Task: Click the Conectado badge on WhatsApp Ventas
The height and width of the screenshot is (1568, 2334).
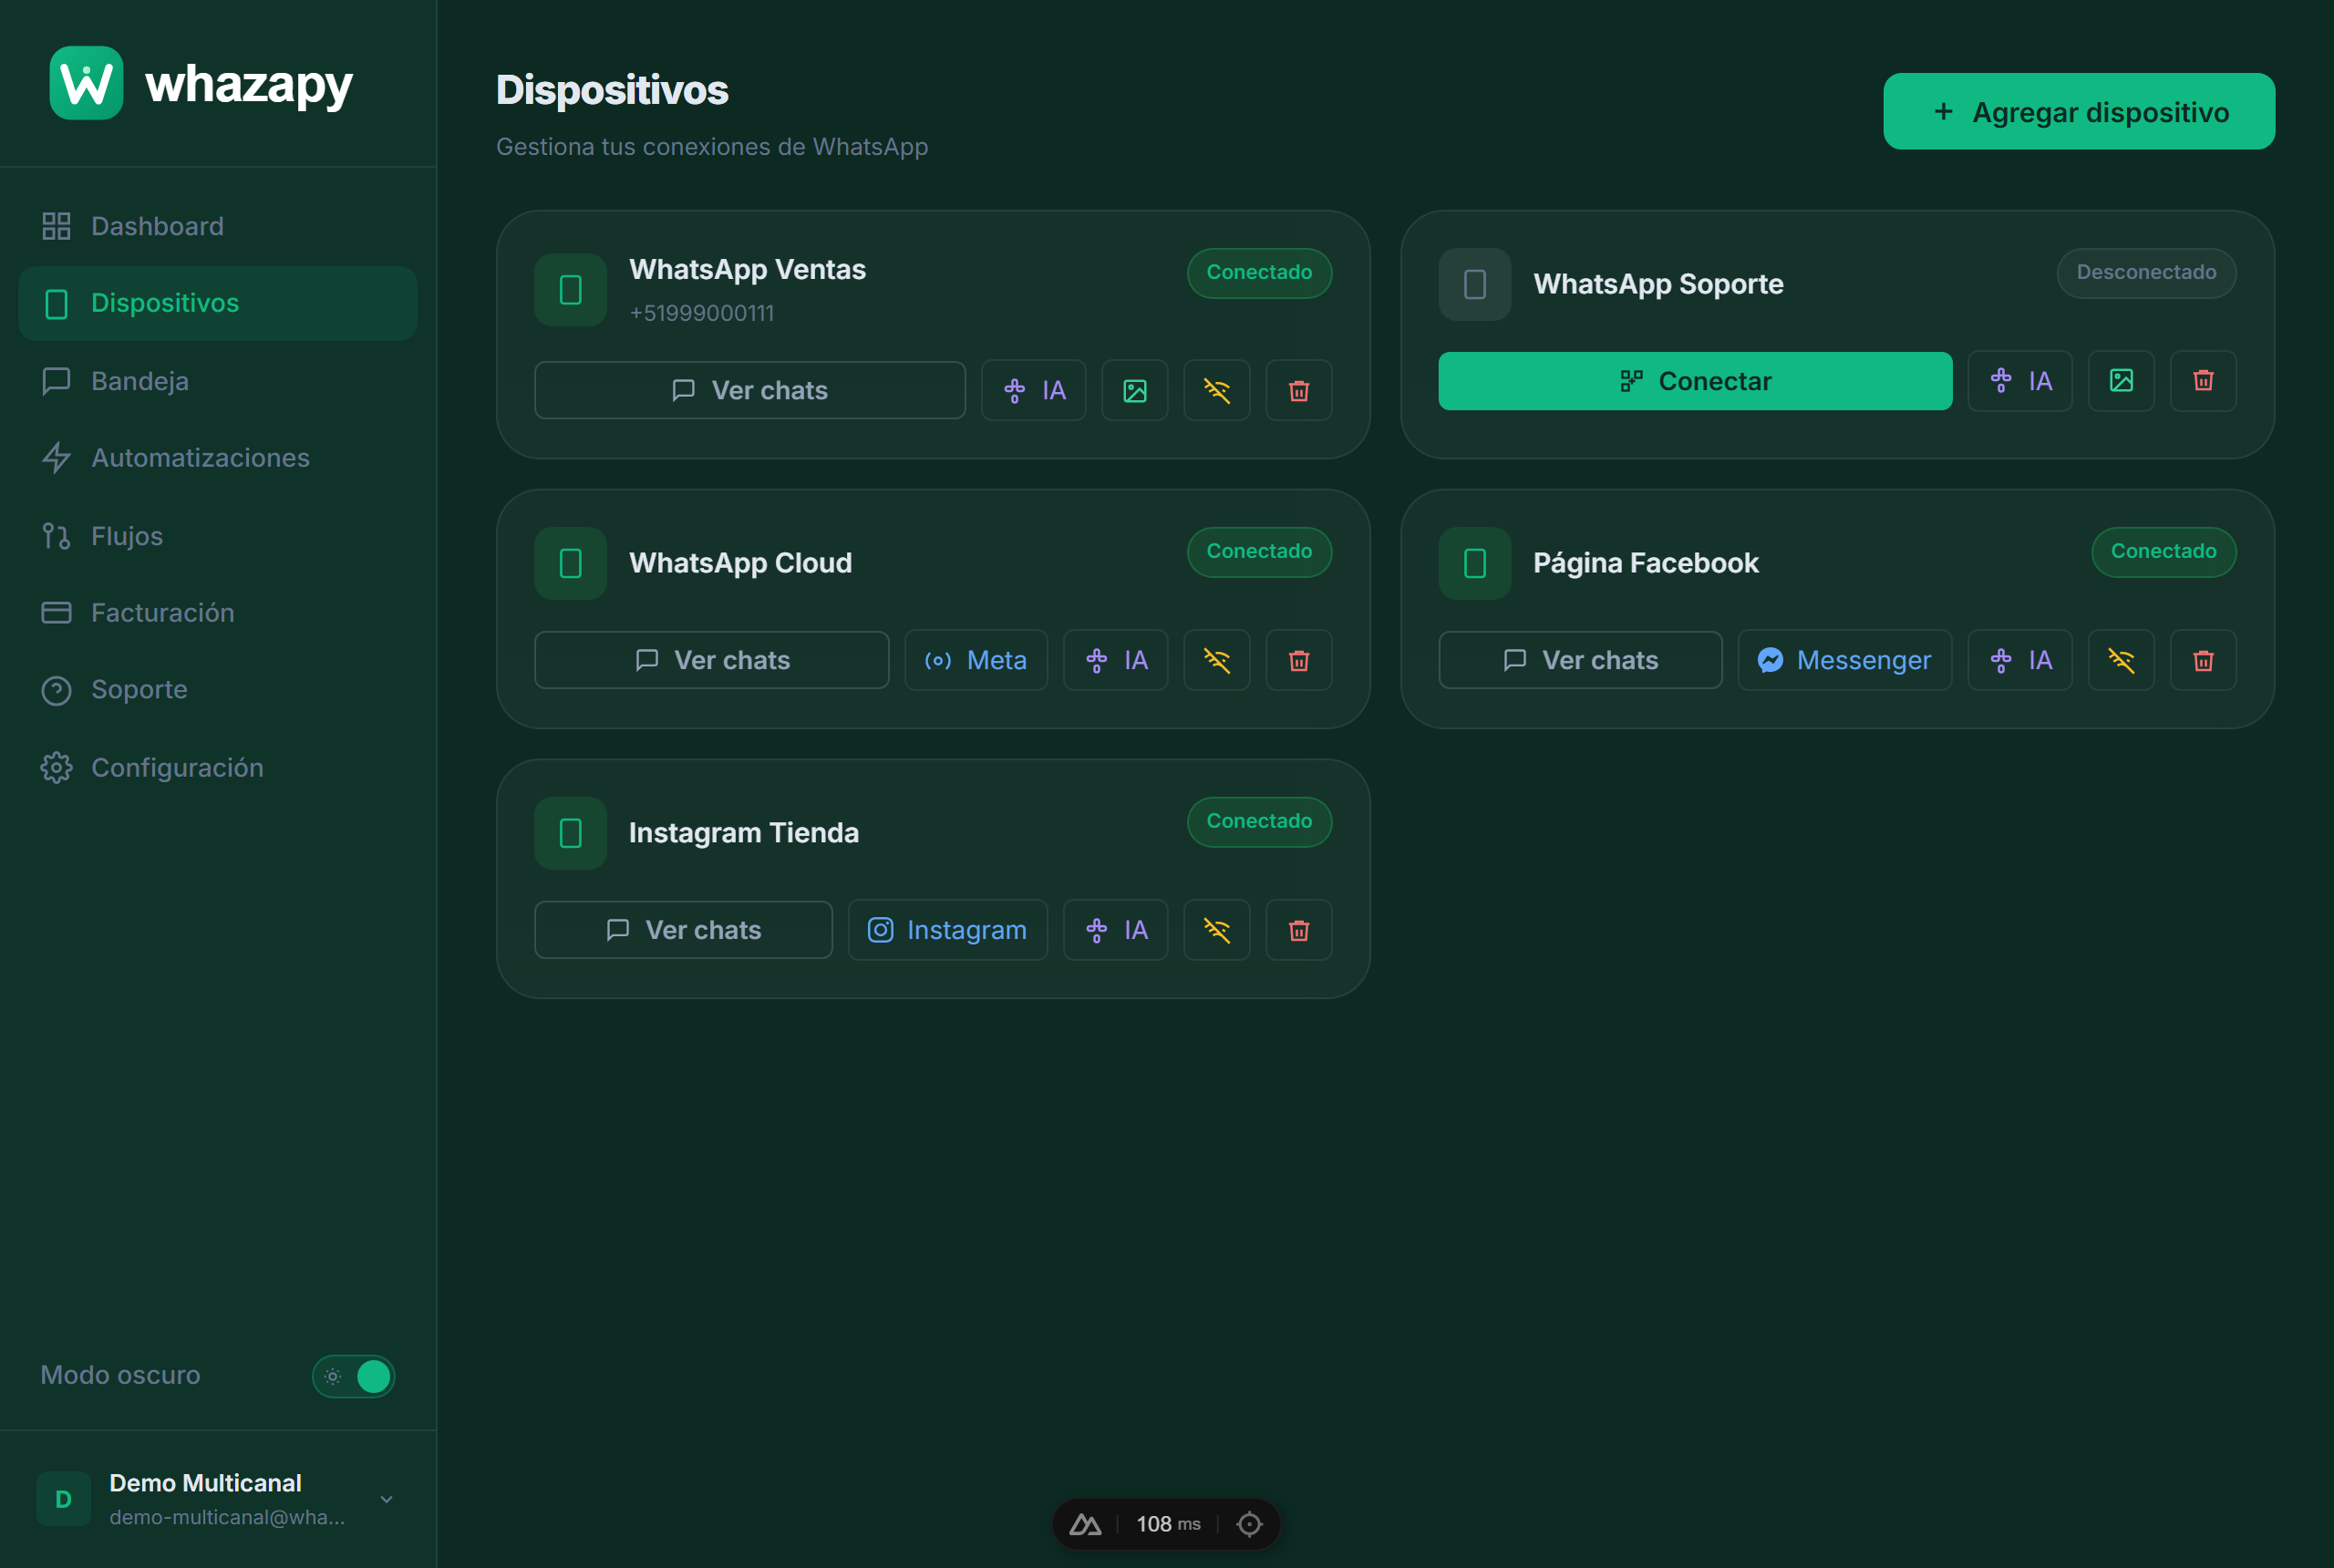Action: 1259,273
